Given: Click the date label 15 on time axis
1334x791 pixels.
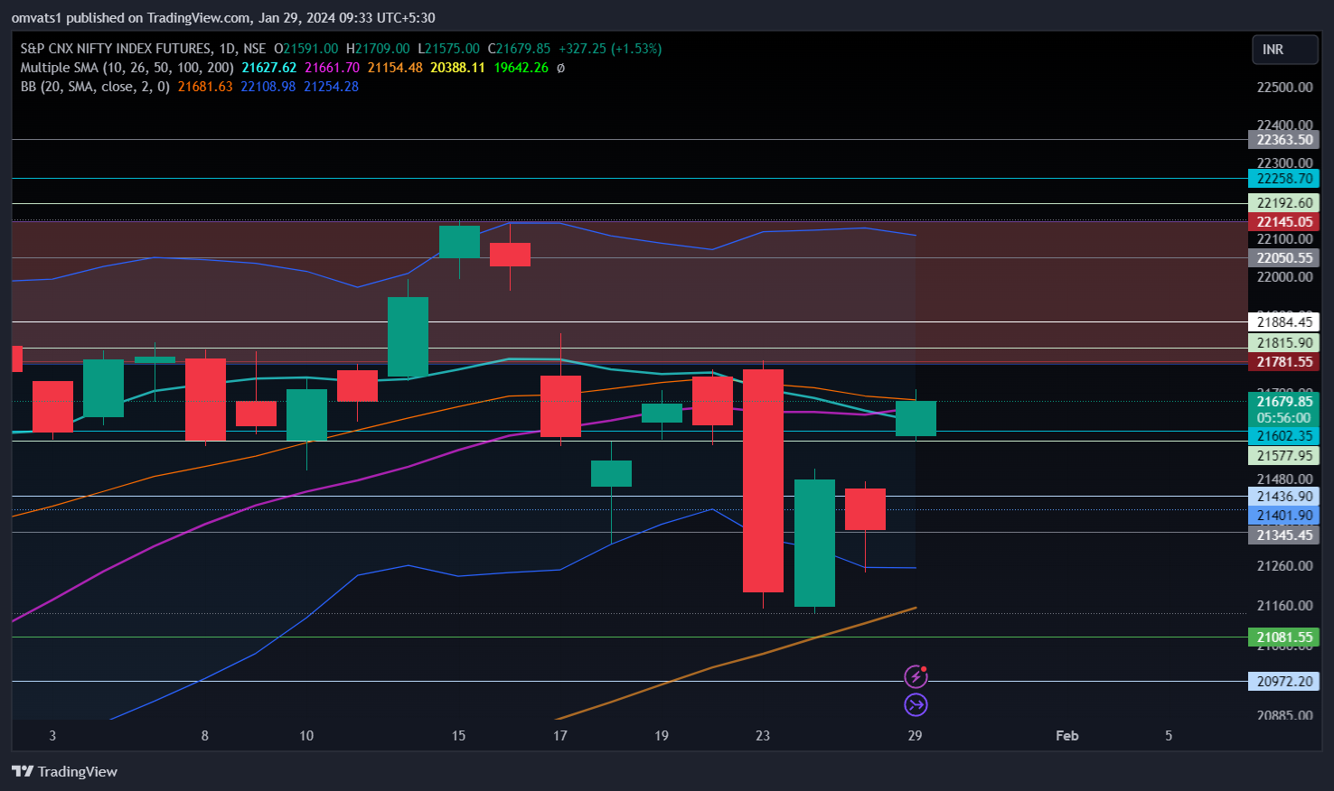Looking at the screenshot, I should [458, 736].
